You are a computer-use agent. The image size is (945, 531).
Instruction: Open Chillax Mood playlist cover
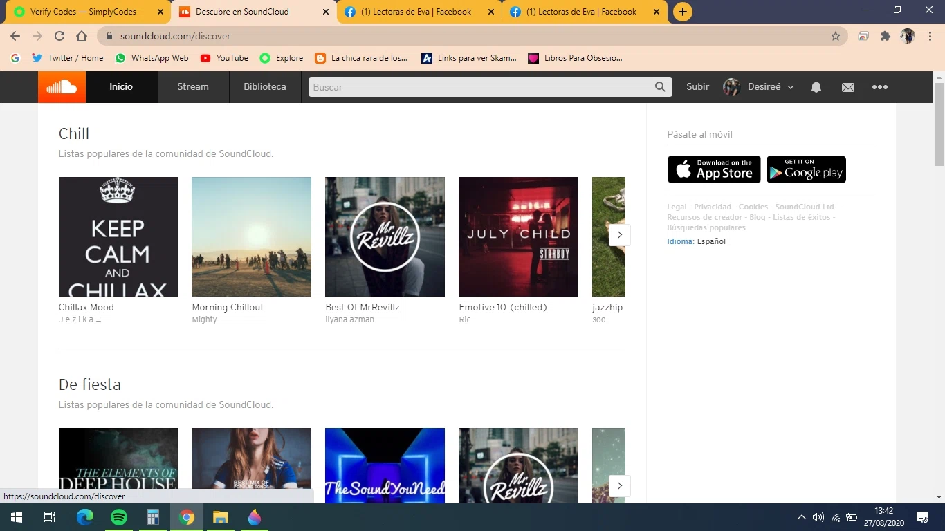pyautogui.click(x=118, y=236)
